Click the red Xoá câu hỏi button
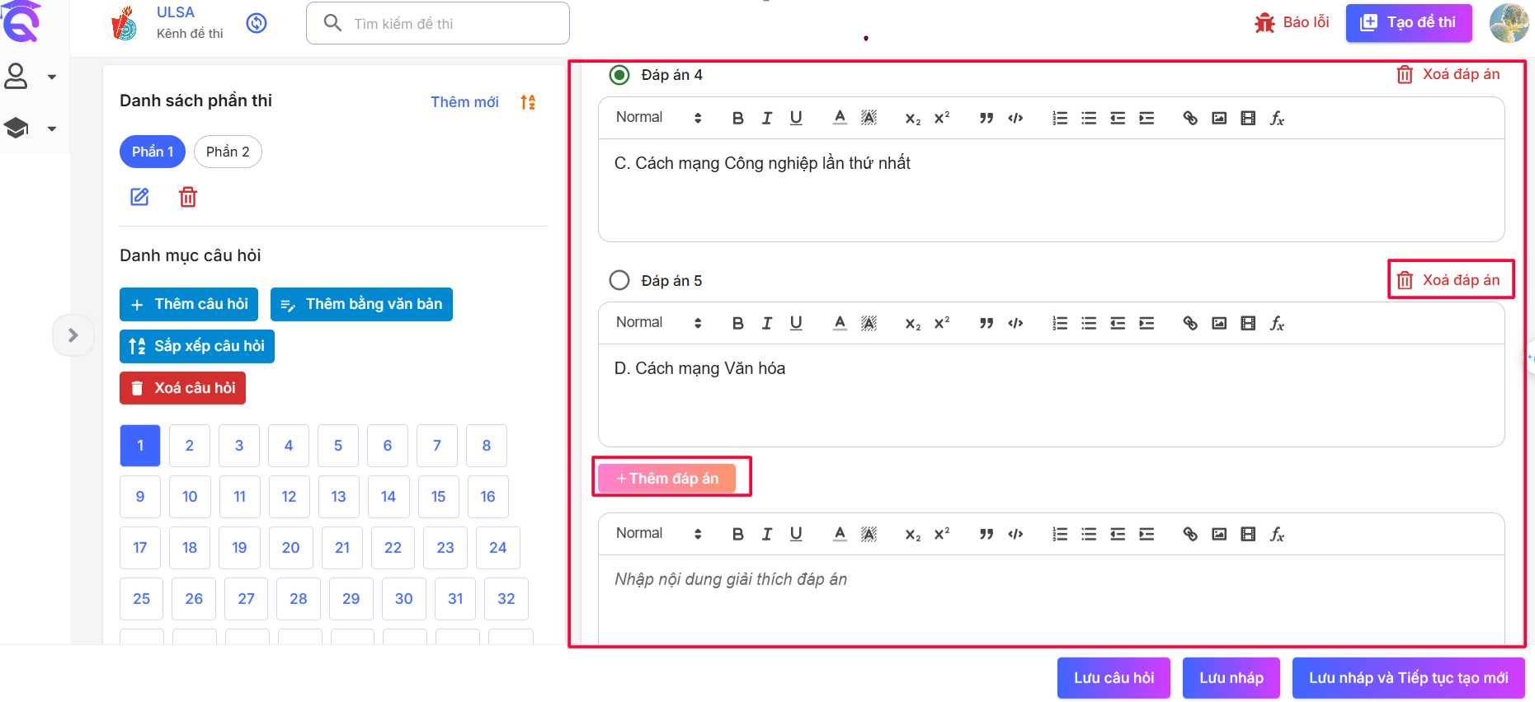The width and height of the screenshot is (1535, 702). coord(182,388)
